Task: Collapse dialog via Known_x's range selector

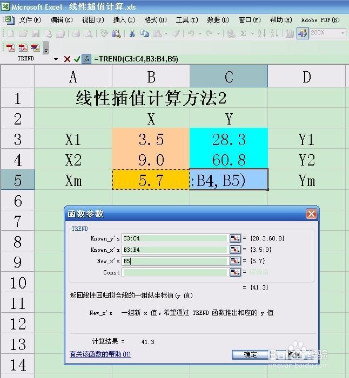Action: [235, 250]
